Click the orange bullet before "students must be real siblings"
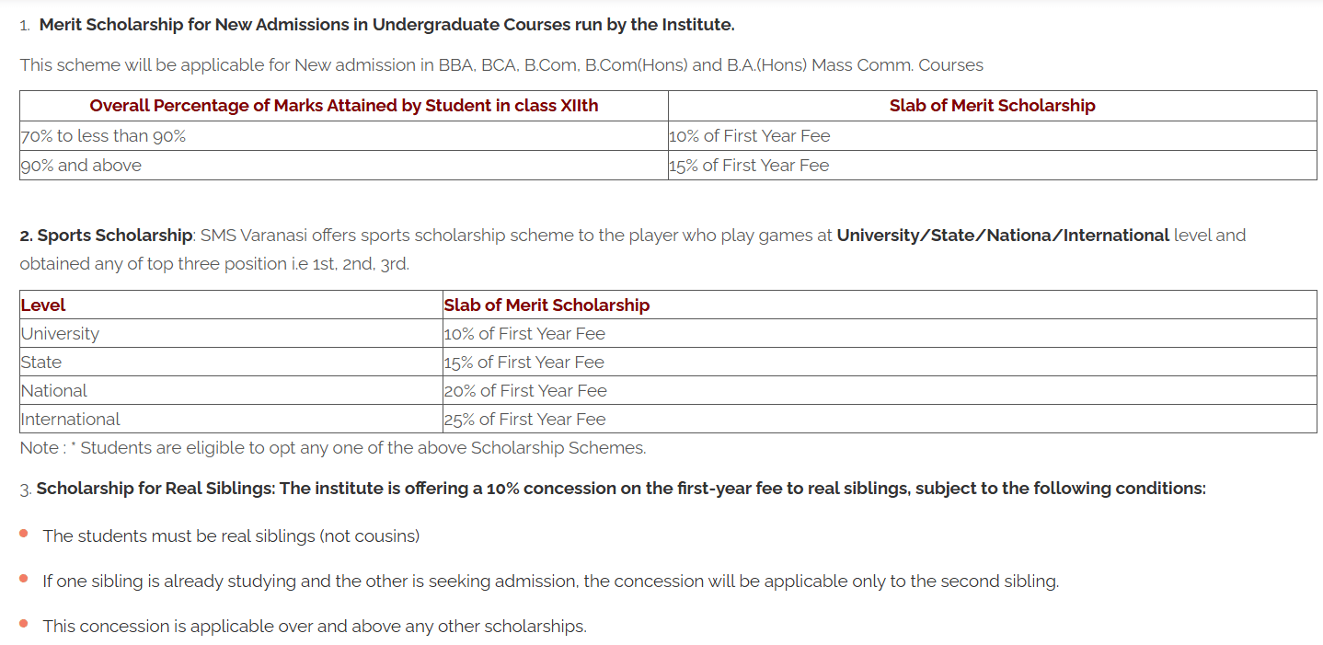 (x=24, y=534)
